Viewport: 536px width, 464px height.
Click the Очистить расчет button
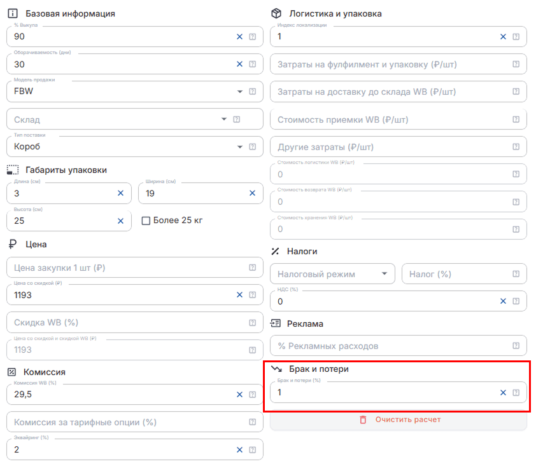[398, 420]
